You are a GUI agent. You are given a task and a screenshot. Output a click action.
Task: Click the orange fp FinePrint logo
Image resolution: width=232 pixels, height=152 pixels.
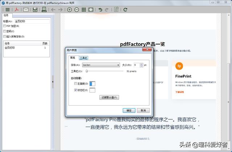coord(179,66)
